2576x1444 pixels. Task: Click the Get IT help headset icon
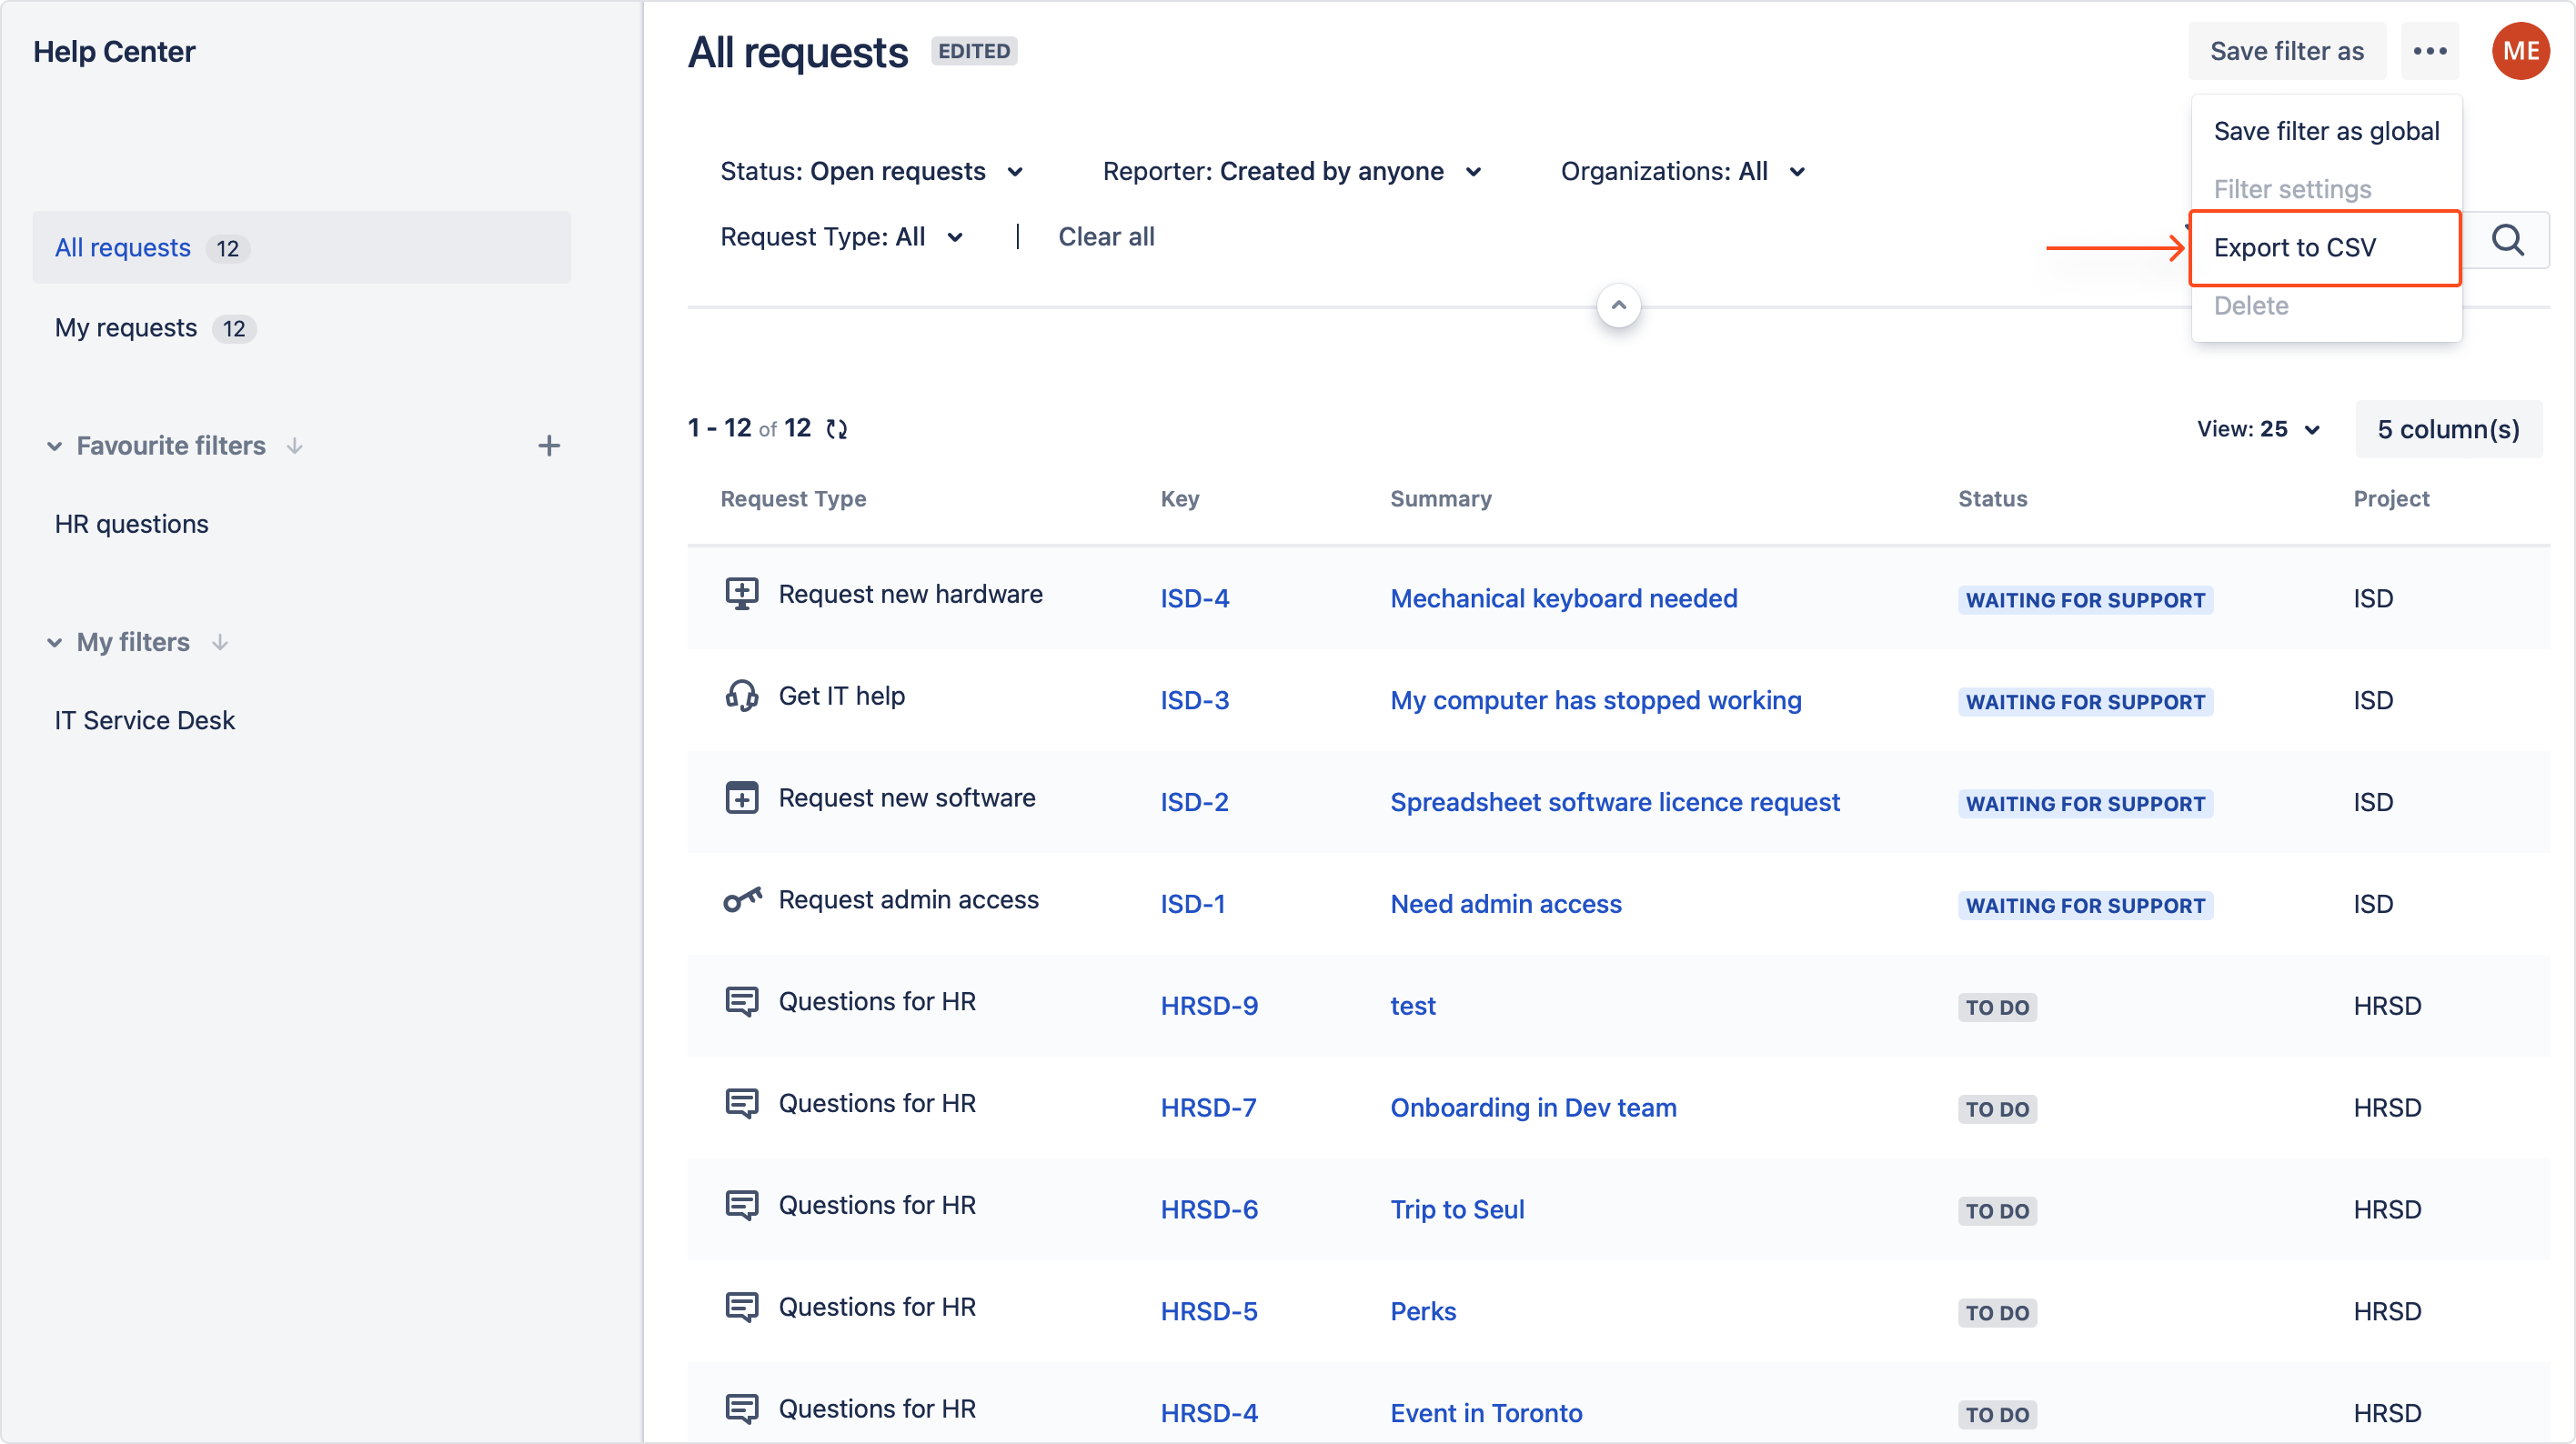(741, 696)
